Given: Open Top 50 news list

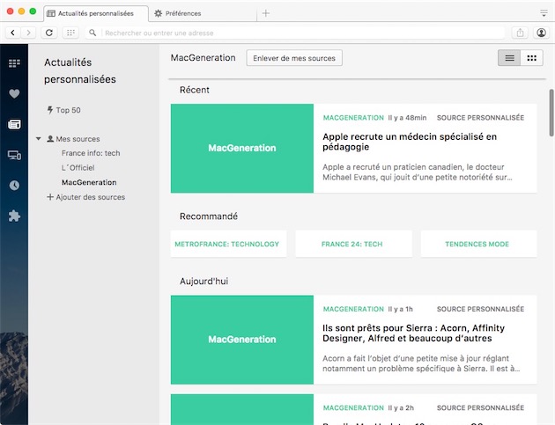Looking at the screenshot, I should 64,110.
